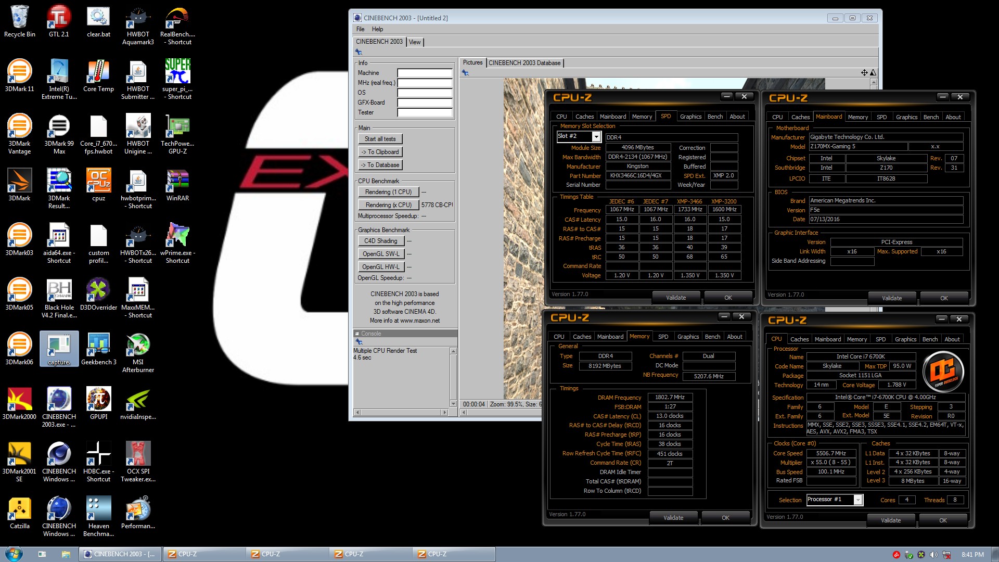This screenshot has width=999, height=562.
Task: Open Geekbench 3 desktop icon
Action: 98,349
